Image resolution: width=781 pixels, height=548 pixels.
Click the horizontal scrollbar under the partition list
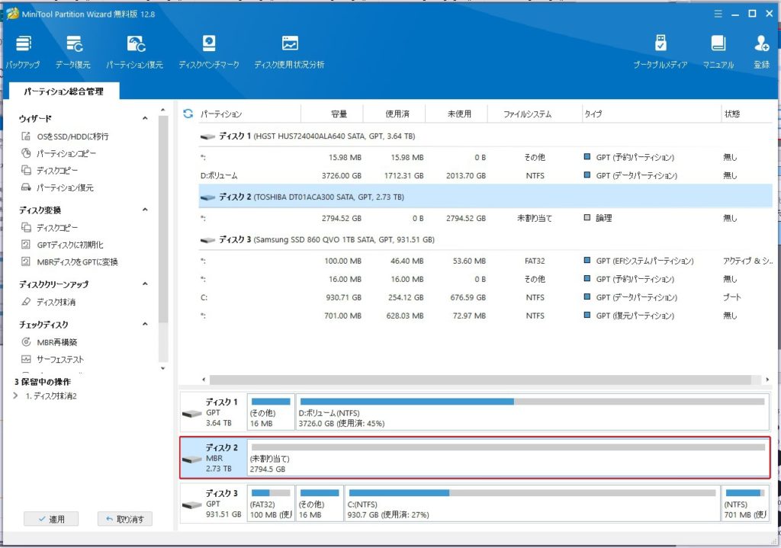(480, 379)
